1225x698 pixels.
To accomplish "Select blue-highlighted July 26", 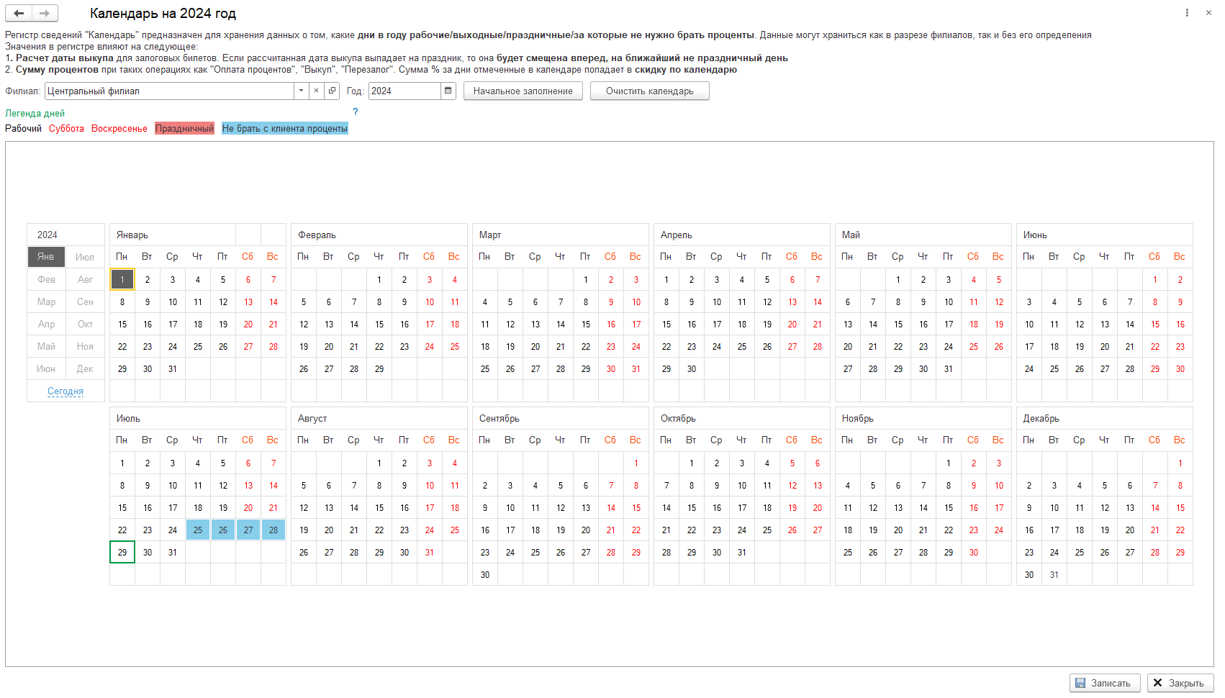I will click(223, 530).
